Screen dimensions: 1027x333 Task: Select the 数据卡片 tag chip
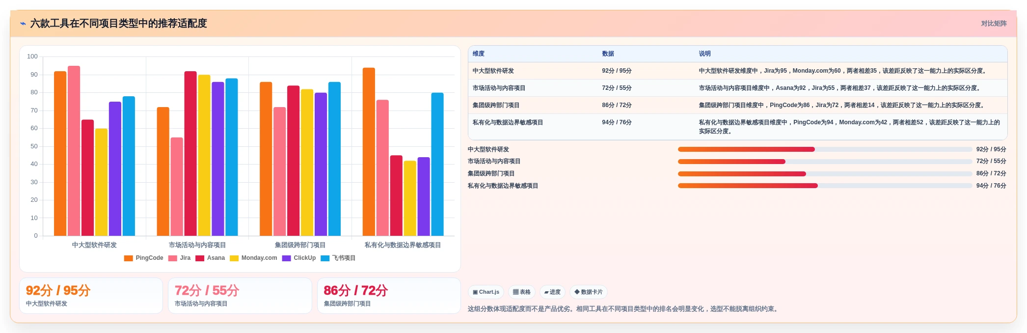coord(589,292)
